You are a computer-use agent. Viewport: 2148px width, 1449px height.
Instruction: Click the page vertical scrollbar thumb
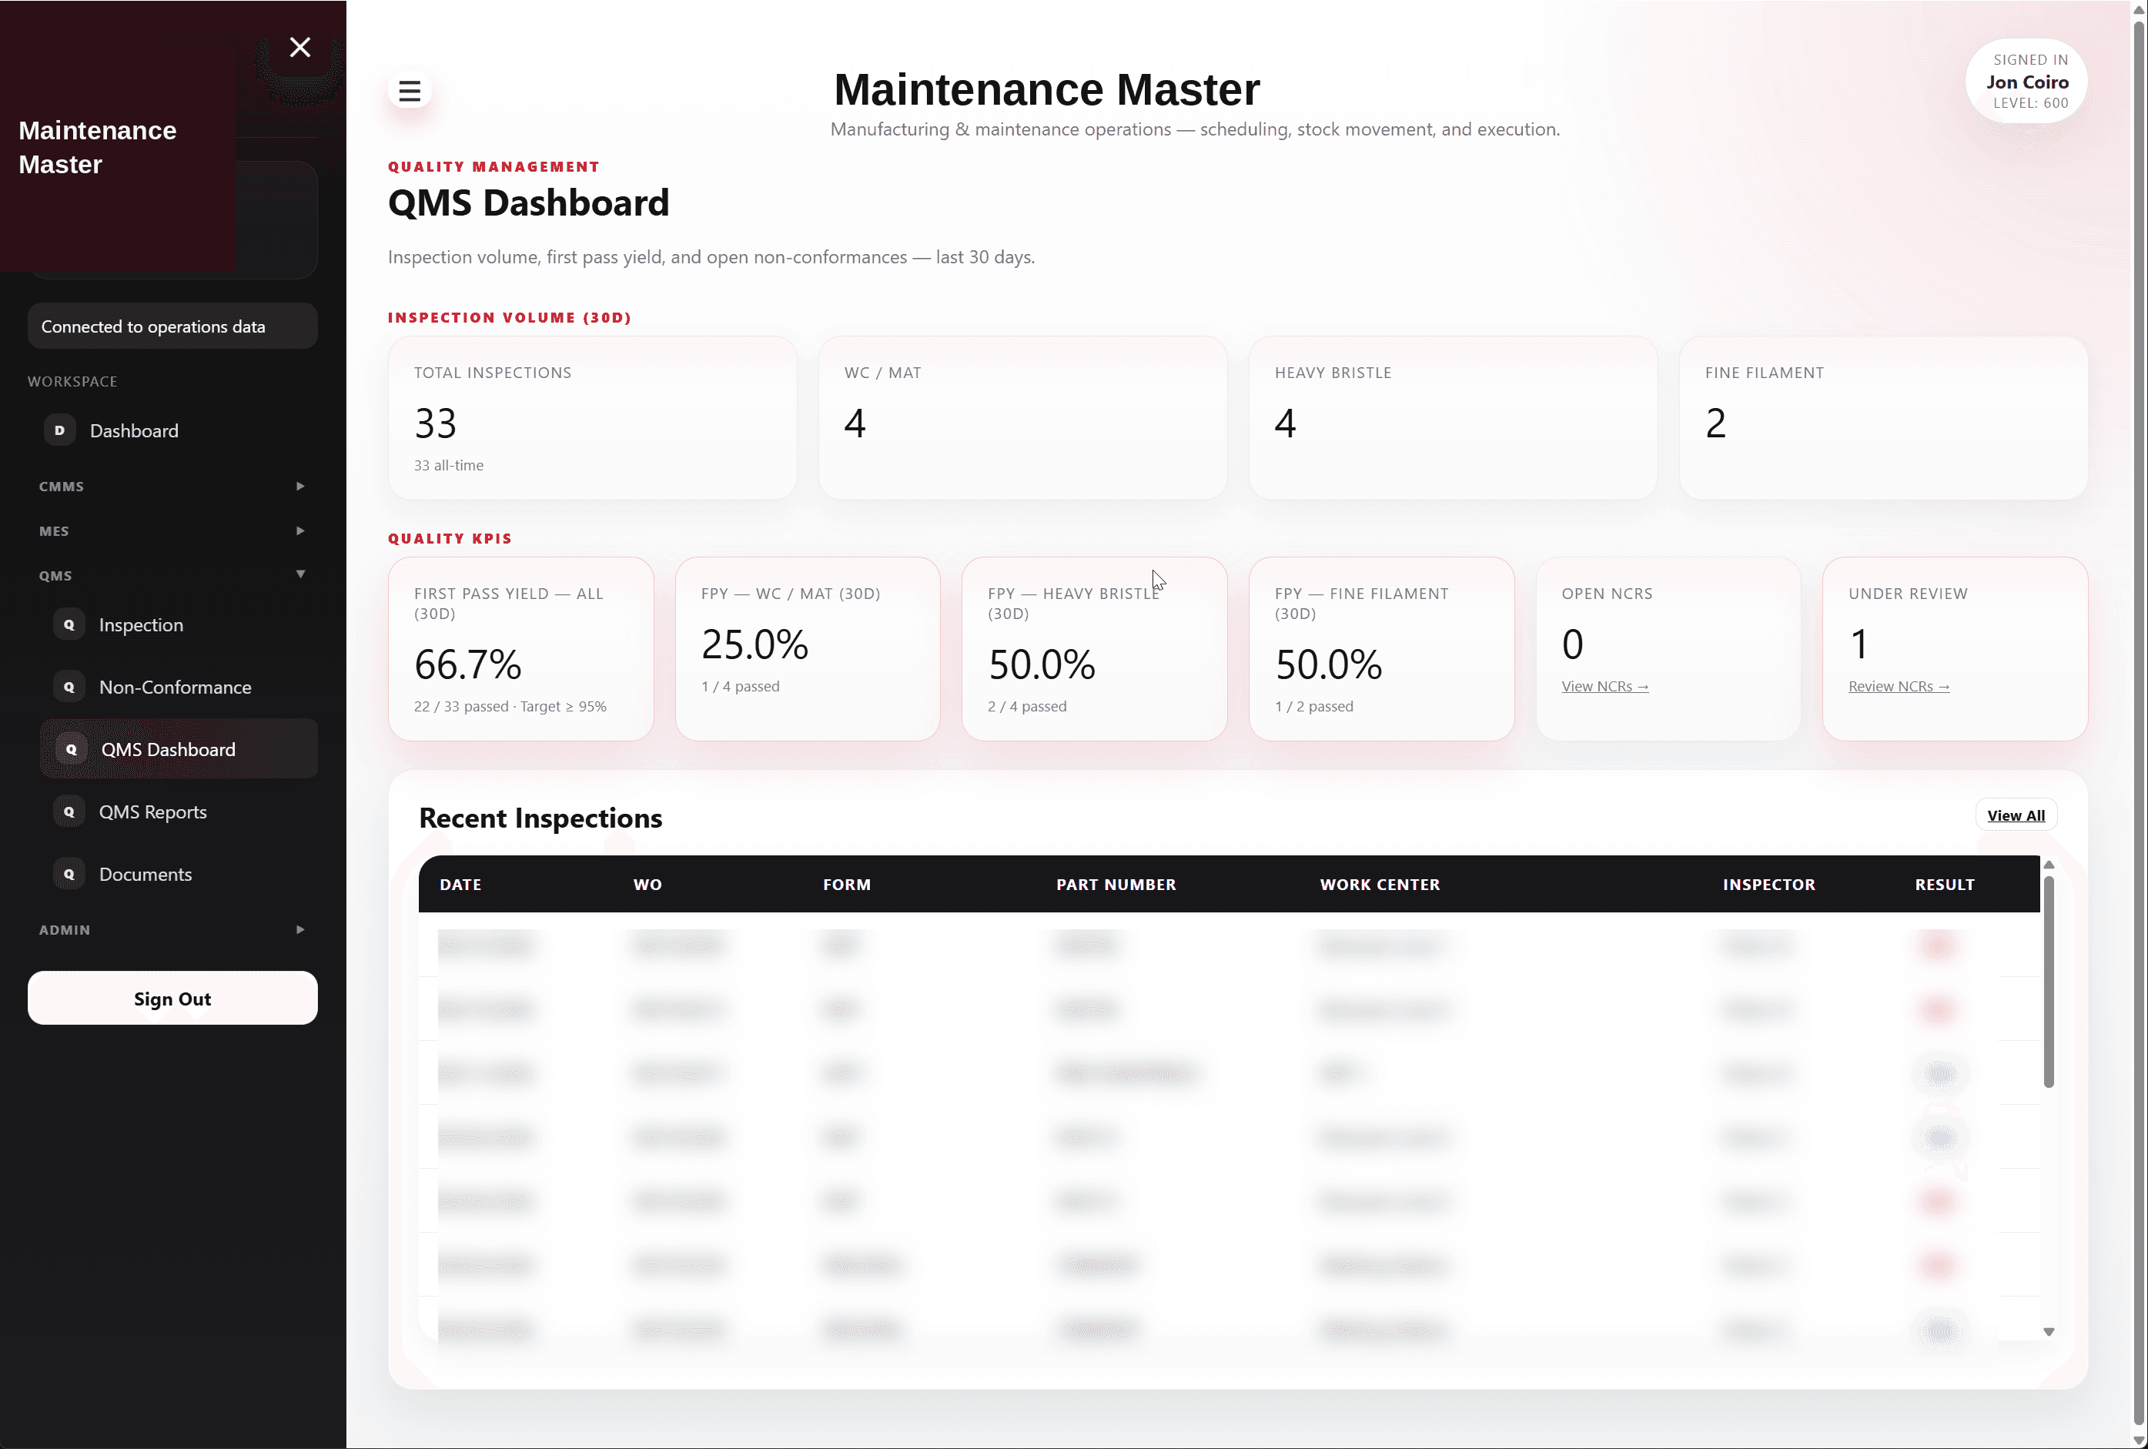tap(2139, 723)
